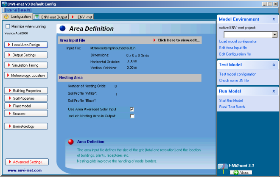280x177 pixels.
Task: Minimize the ENVI-met window
Action: coord(265,4)
